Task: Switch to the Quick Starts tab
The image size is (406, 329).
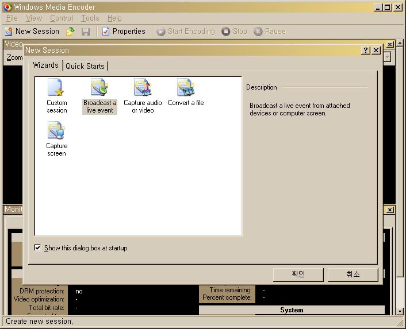Action: pos(85,66)
